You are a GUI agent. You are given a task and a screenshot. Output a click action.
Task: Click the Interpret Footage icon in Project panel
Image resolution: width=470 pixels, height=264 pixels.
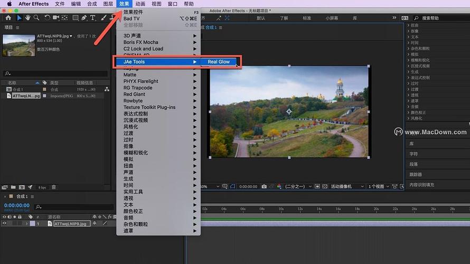tap(5, 187)
